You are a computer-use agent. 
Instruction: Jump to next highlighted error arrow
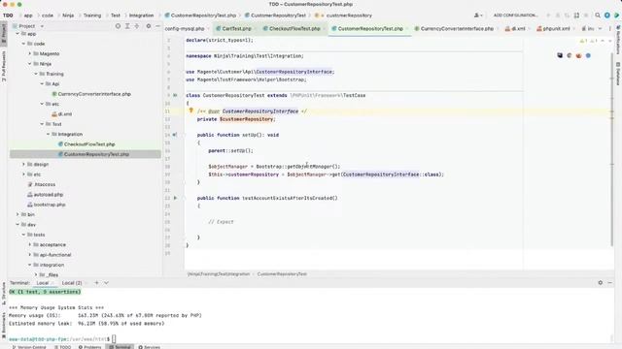(610, 41)
